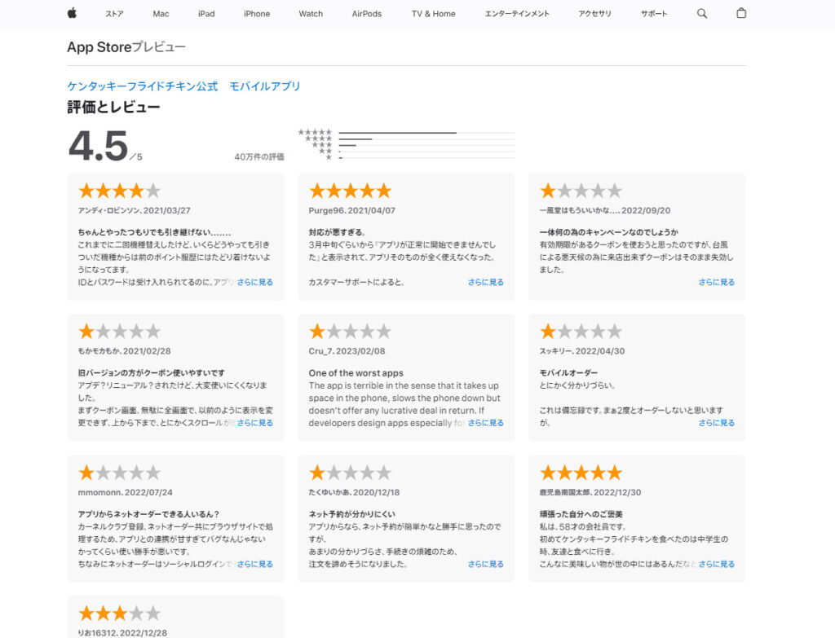
Task: Click review title One of the worst apps
Action: pos(356,373)
